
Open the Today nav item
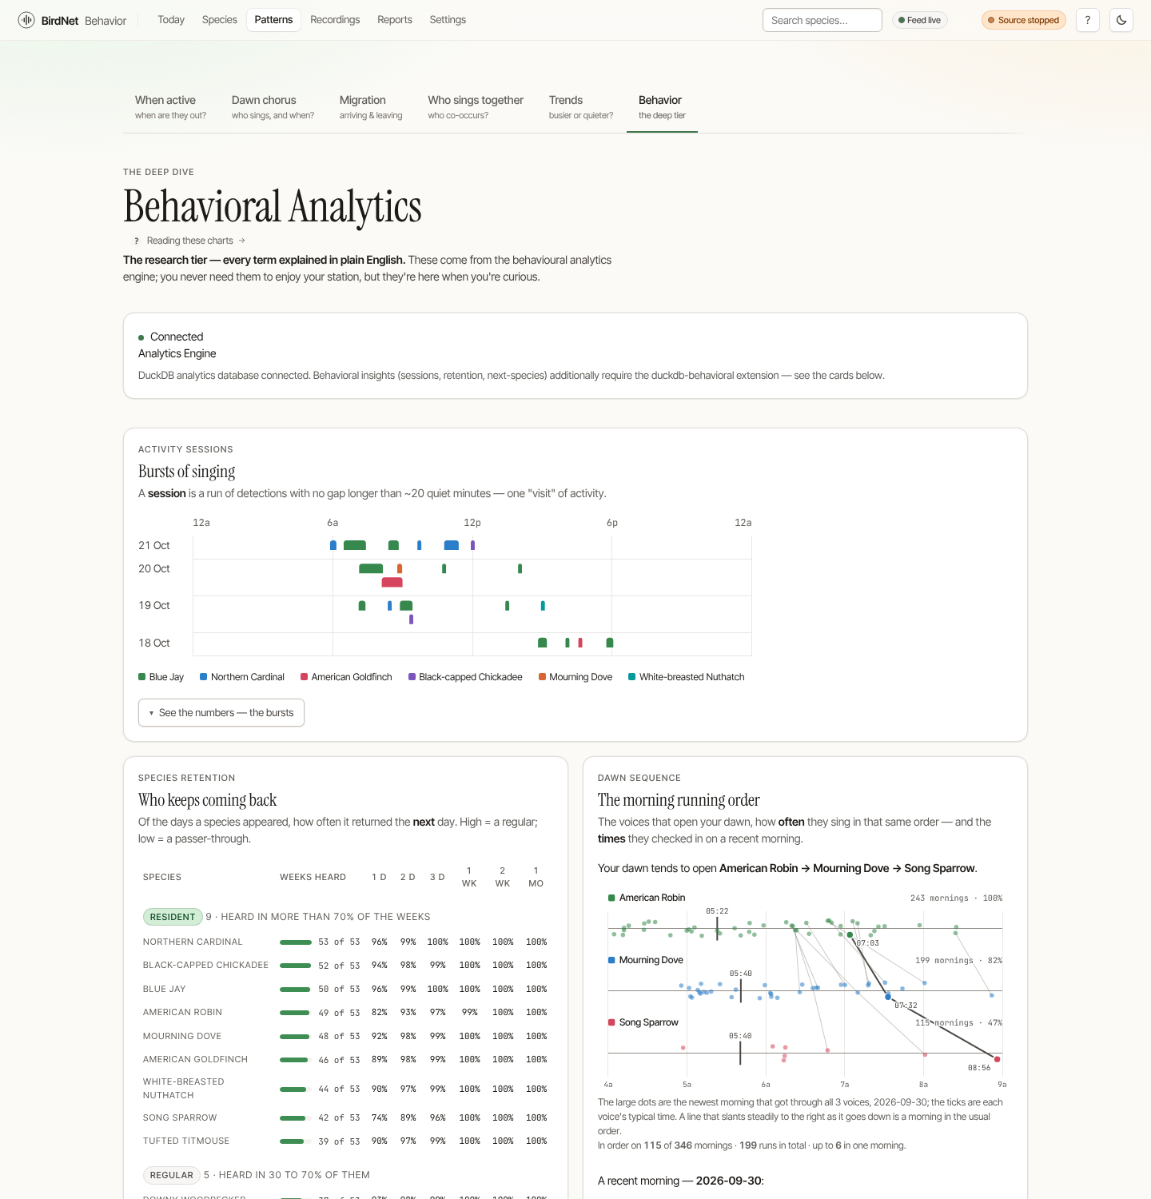point(171,20)
